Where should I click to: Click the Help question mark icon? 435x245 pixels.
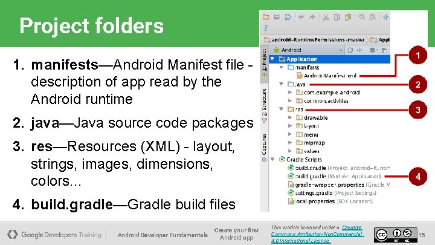coord(266,28)
